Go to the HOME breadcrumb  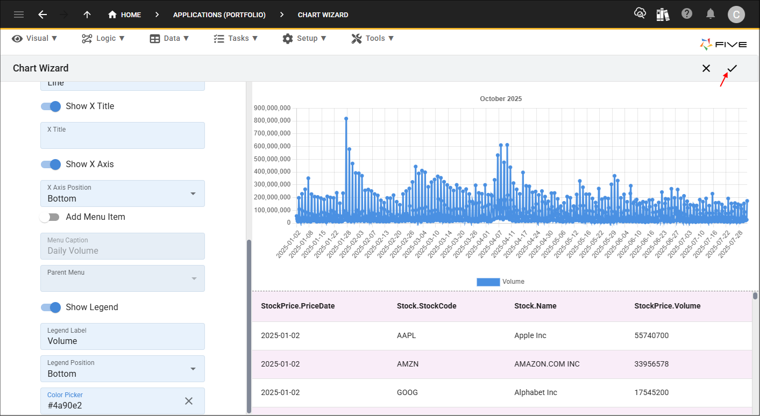(x=124, y=15)
